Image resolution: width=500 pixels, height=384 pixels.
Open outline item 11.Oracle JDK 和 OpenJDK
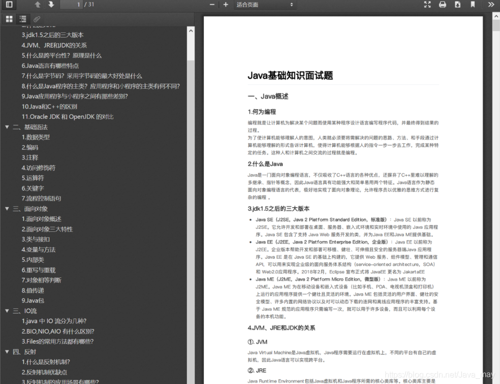point(68,117)
